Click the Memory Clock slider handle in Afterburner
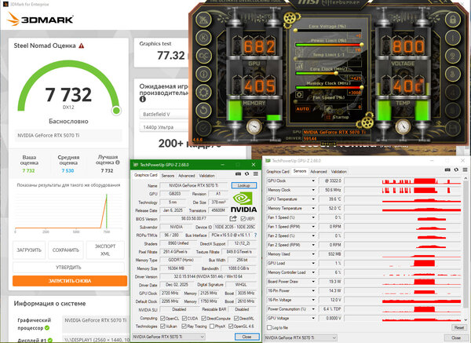The image size is (471, 343). click(362, 87)
